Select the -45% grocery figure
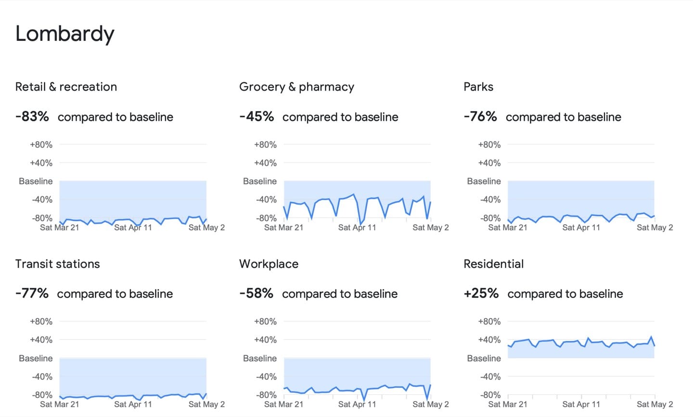The height and width of the screenshot is (417, 693). pos(257,116)
